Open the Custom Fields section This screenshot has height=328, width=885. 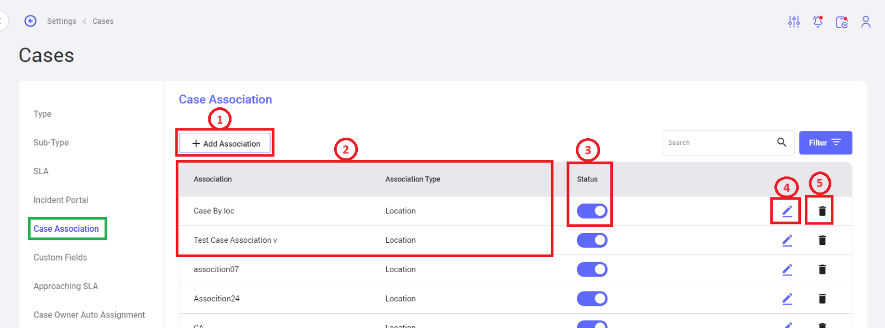pyautogui.click(x=60, y=258)
